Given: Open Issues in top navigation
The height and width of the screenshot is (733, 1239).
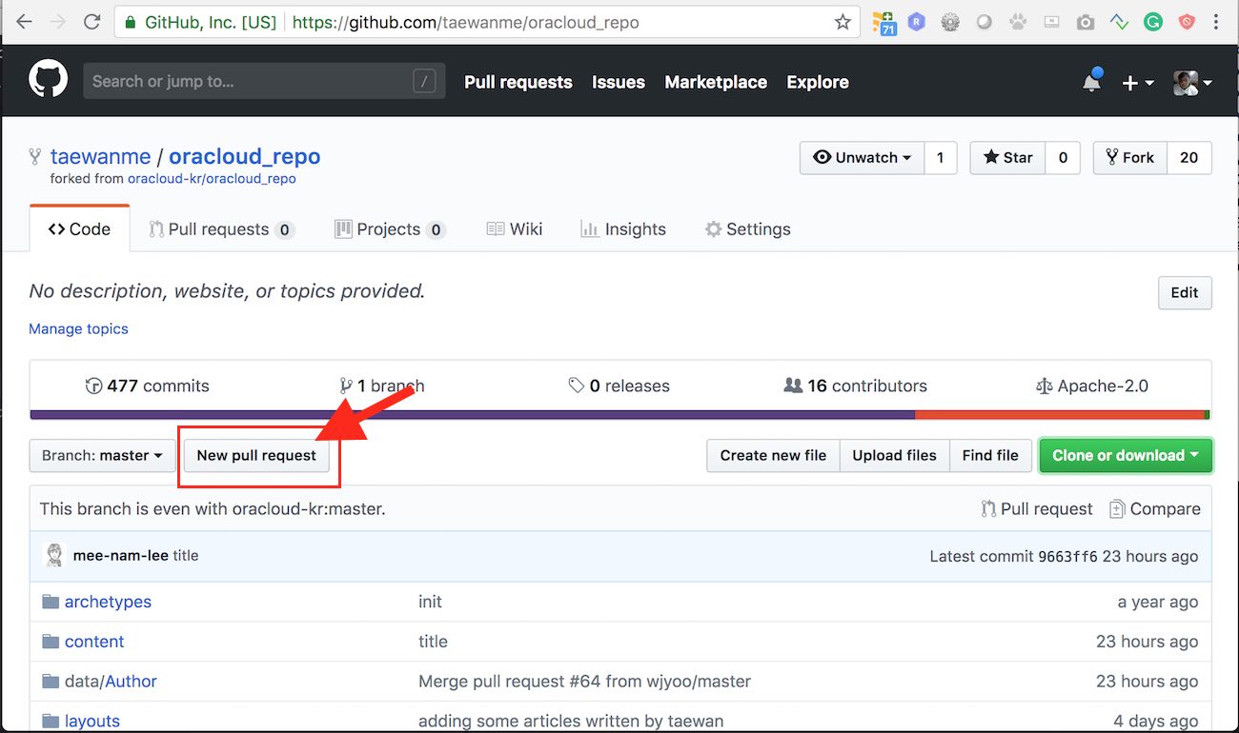Looking at the screenshot, I should coord(619,82).
